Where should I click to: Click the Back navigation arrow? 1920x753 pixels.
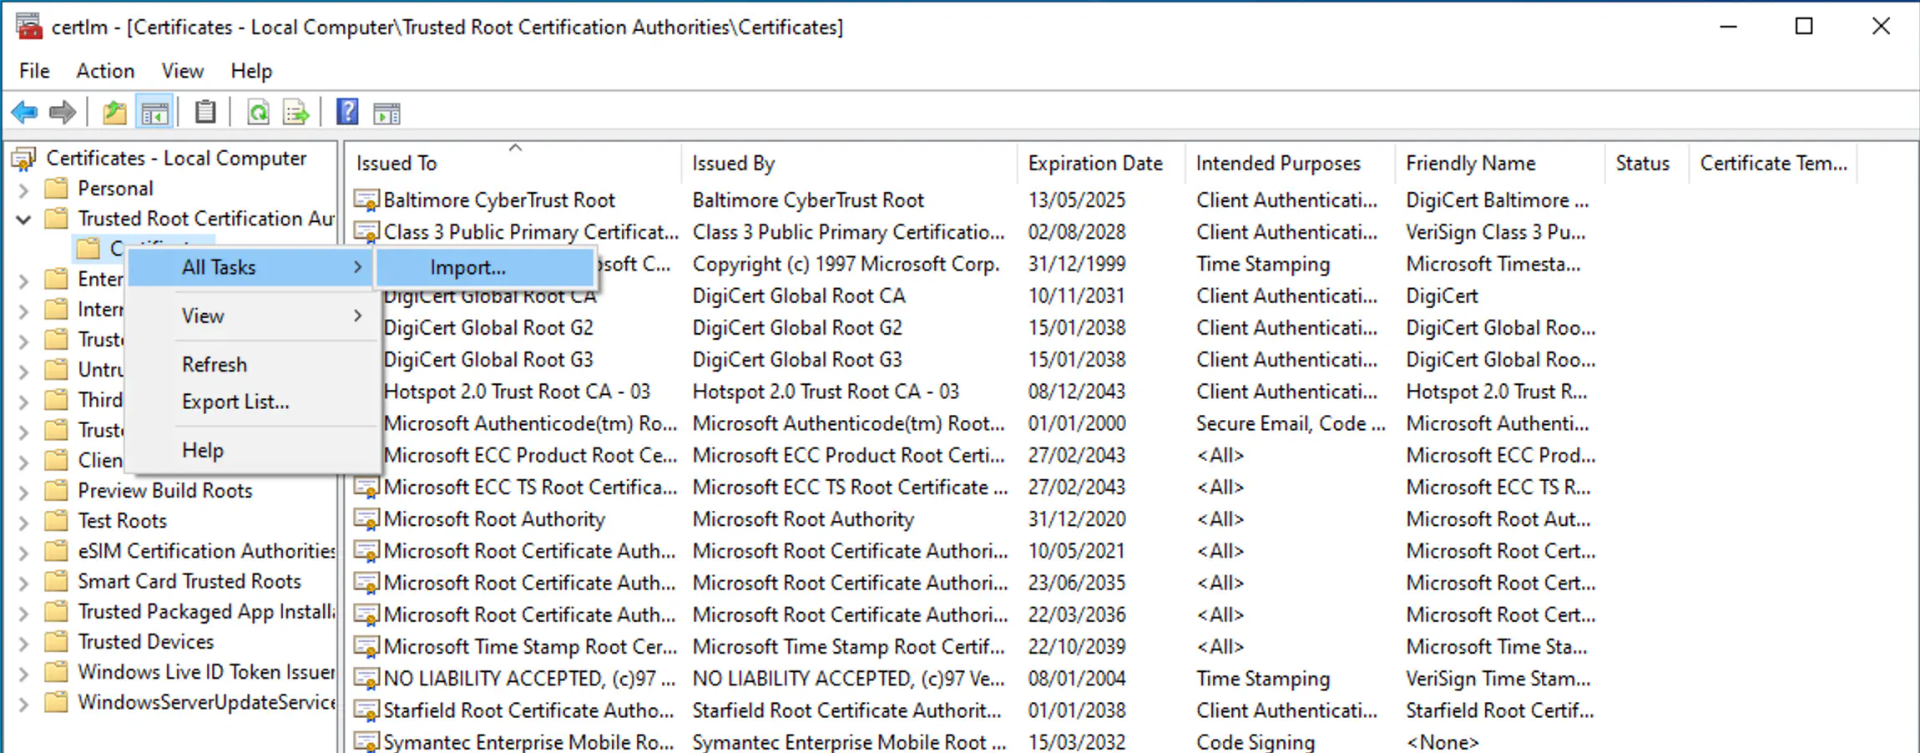click(x=23, y=111)
